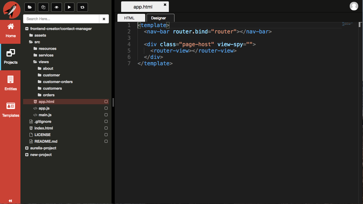The width and height of the screenshot is (363, 204).
Task: Click the open folder toolbar button
Action: [x=30, y=7]
